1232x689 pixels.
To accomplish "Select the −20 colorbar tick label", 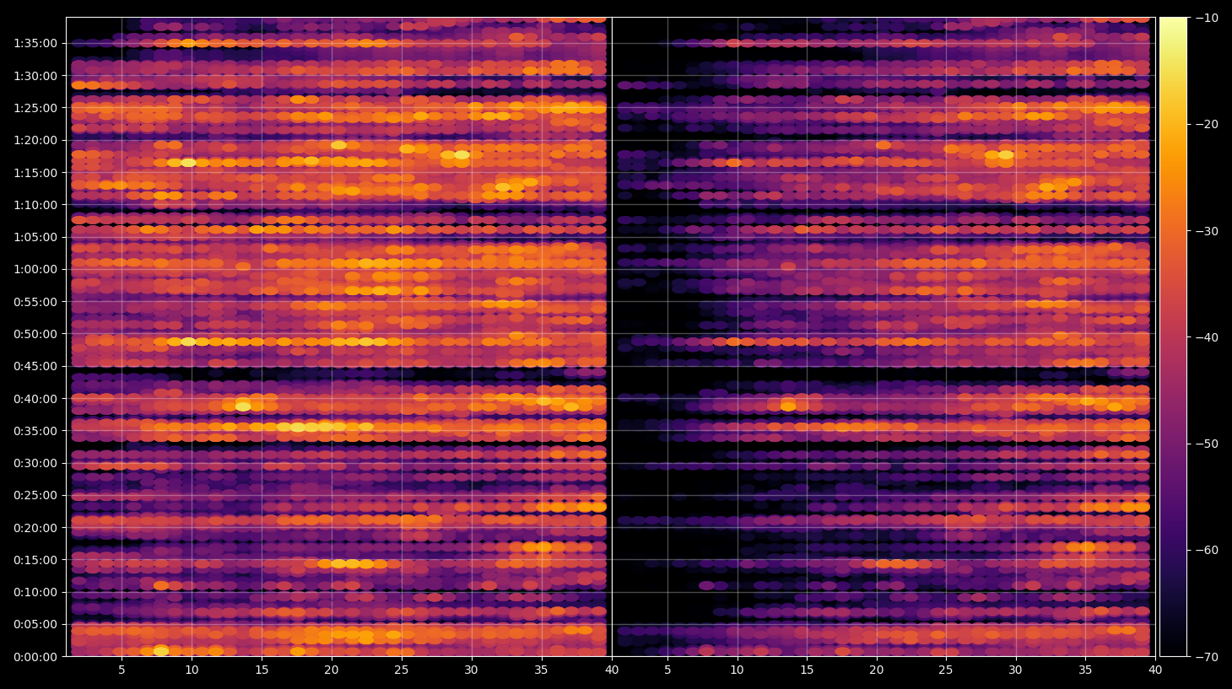I will pyautogui.click(x=1207, y=124).
